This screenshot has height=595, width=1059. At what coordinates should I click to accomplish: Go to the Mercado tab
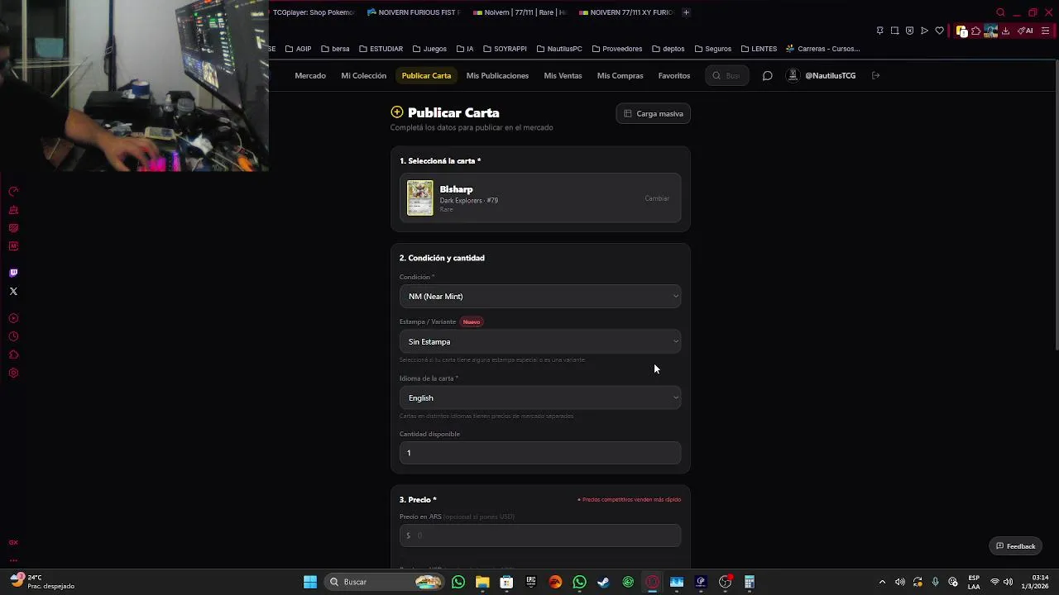pyautogui.click(x=310, y=76)
